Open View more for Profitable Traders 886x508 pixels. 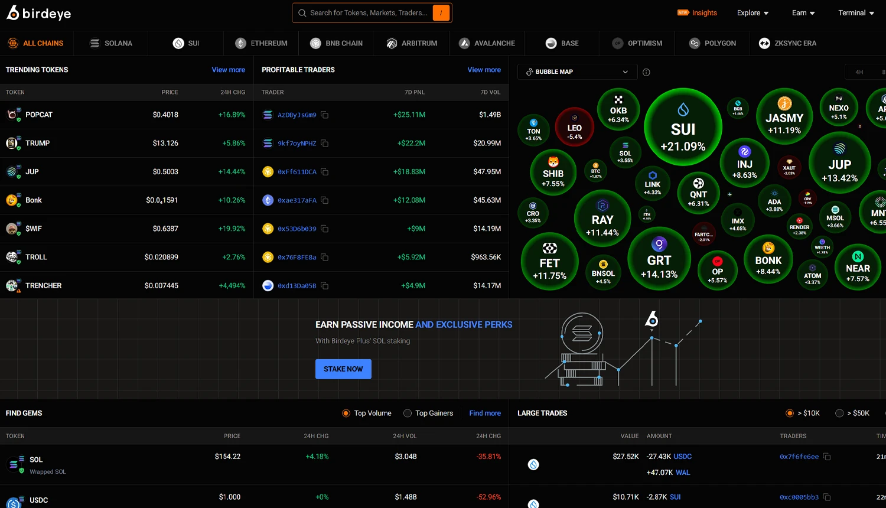coord(484,70)
